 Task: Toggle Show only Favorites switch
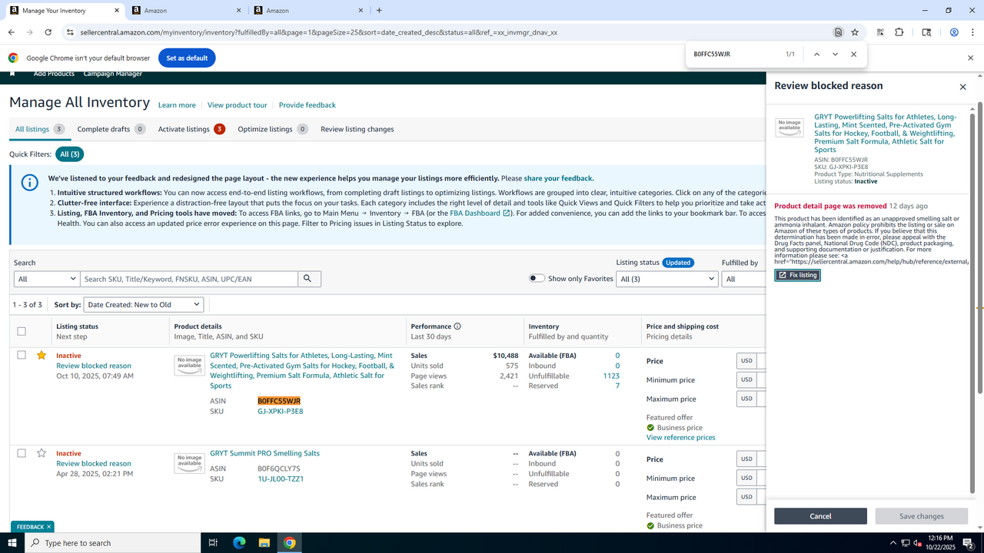[537, 279]
